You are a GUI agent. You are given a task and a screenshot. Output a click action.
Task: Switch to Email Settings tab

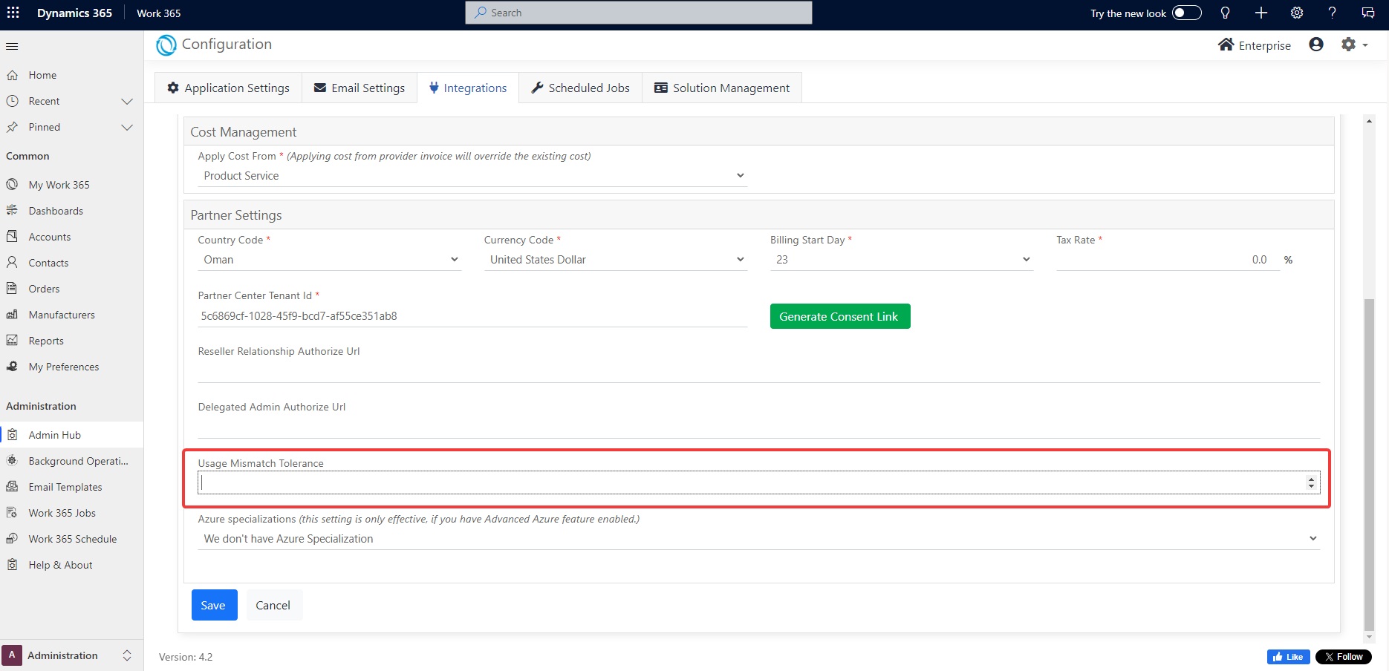(x=360, y=88)
